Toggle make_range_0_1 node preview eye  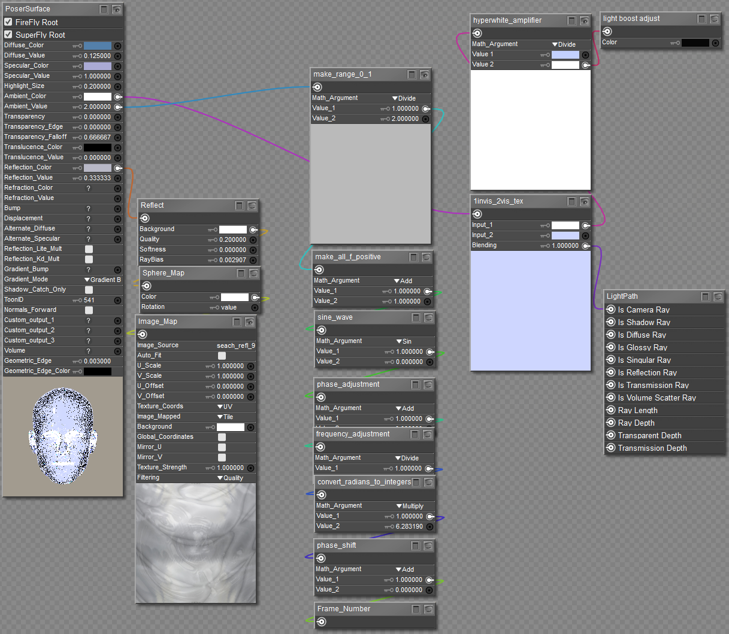pos(425,75)
